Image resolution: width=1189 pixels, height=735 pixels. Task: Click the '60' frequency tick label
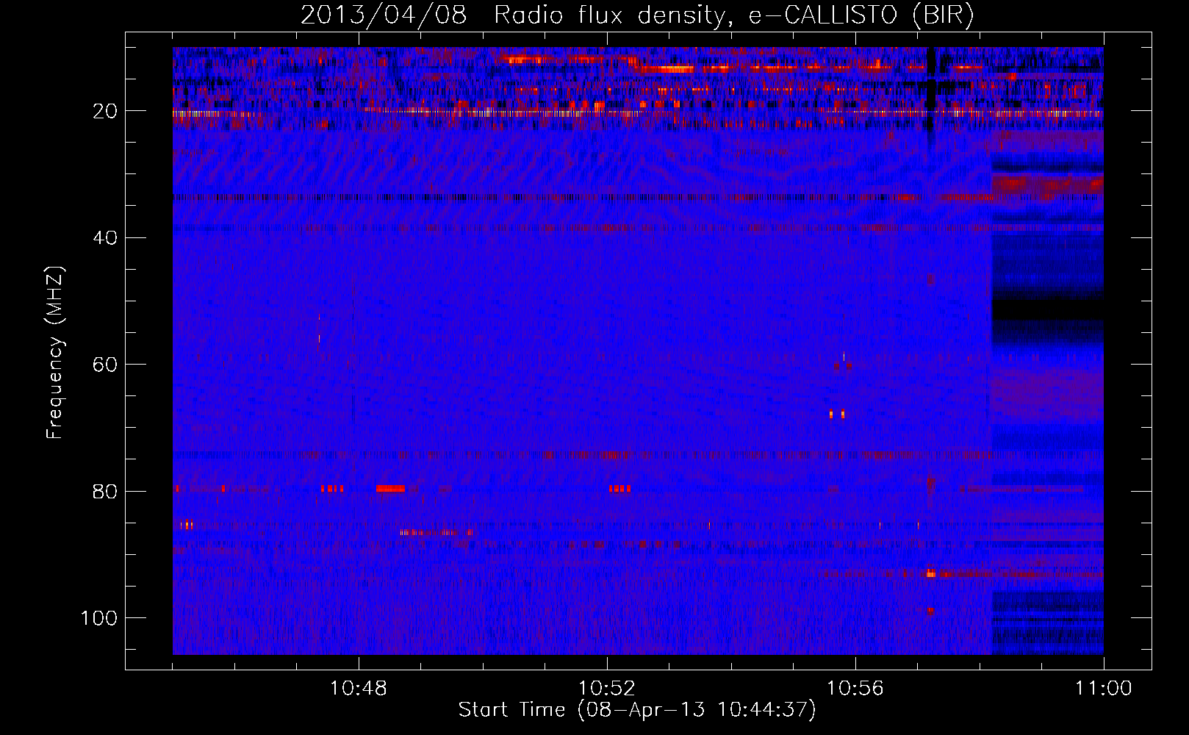point(105,365)
